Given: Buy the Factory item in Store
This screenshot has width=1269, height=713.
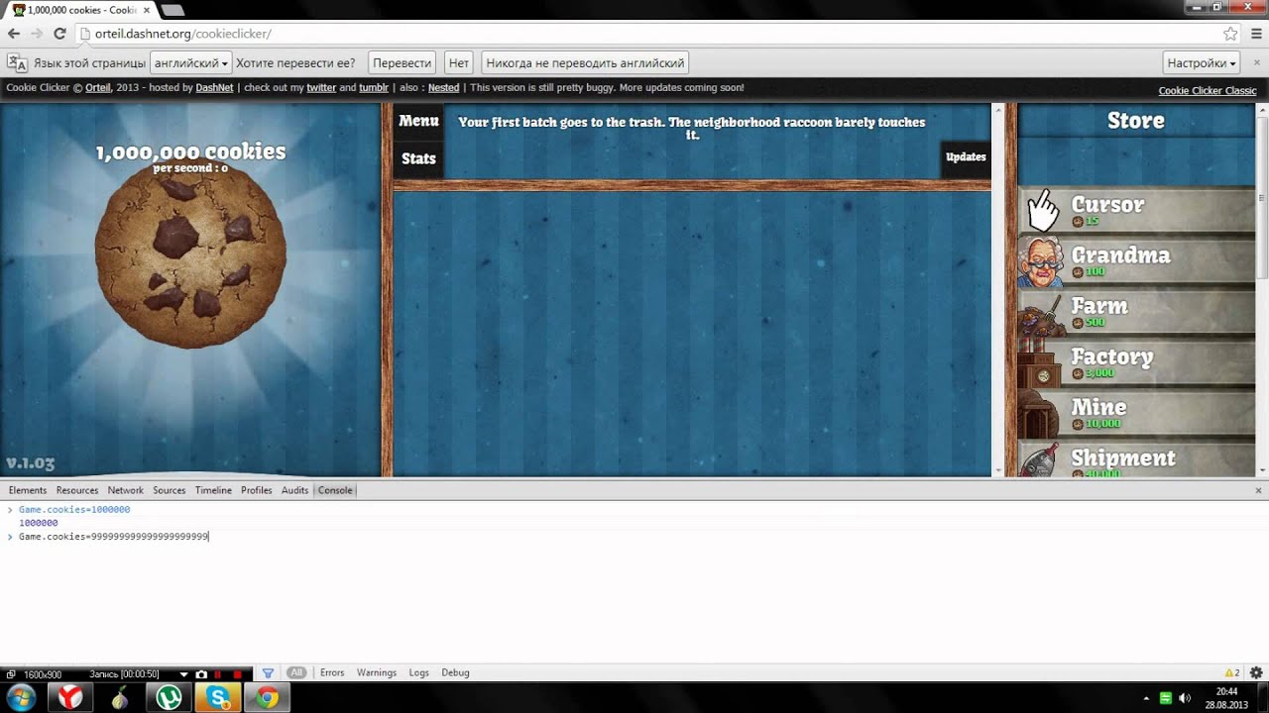Looking at the screenshot, I should point(1136,362).
